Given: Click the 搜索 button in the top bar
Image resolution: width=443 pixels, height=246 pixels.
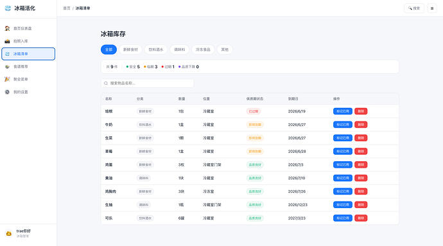Looking at the screenshot, I should tap(414, 8).
